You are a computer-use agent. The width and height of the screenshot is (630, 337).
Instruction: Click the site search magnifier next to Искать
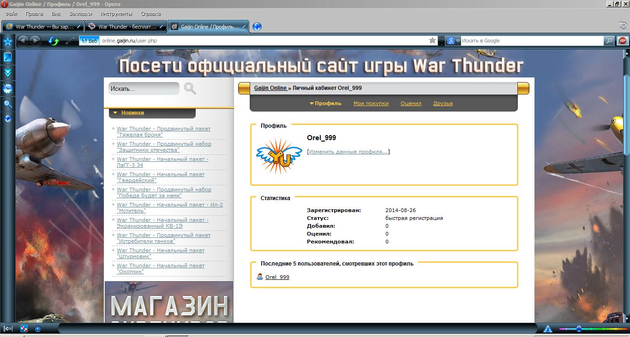click(x=190, y=89)
